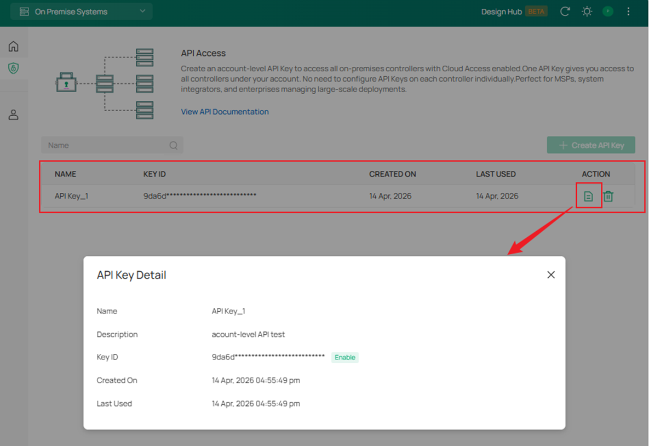Image resolution: width=649 pixels, height=446 pixels.
Task: Click API Key_1 name value in dialog
Action: pos(228,311)
